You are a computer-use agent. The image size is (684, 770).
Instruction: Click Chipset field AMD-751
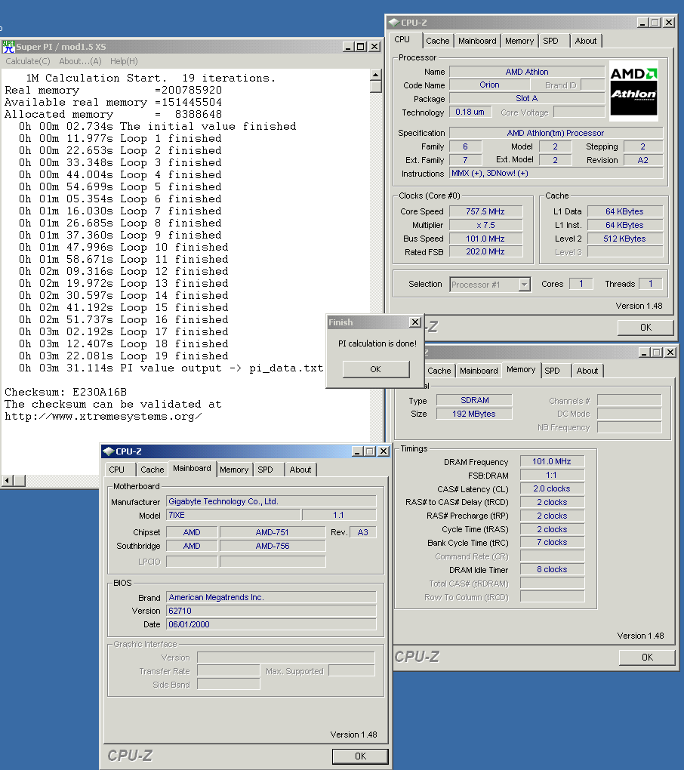[x=272, y=532]
